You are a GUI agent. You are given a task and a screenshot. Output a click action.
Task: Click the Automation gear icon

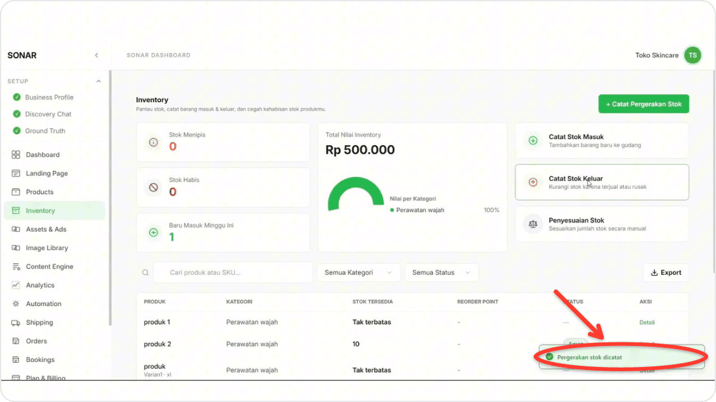coord(16,304)
